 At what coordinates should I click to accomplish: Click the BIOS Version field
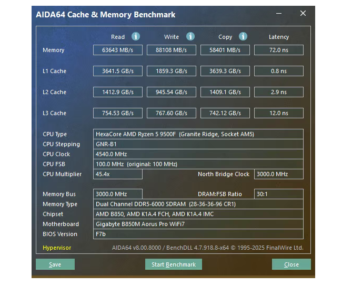[198, 234]
